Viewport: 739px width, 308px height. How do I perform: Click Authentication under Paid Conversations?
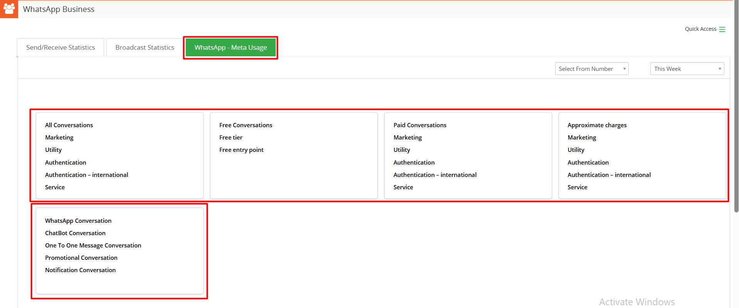point(414,163)
